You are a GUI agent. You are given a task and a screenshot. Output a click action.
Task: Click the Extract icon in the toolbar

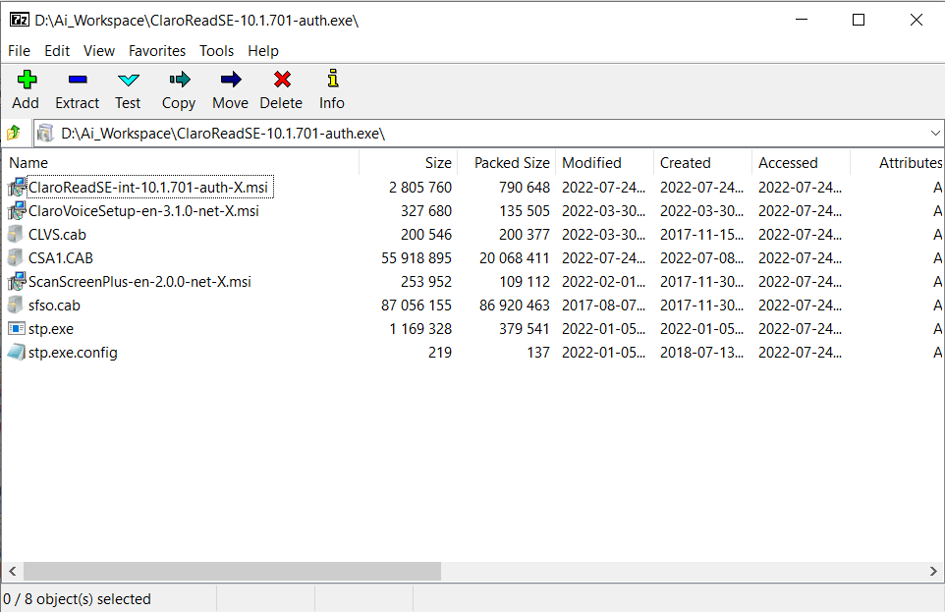coord(77,89)
